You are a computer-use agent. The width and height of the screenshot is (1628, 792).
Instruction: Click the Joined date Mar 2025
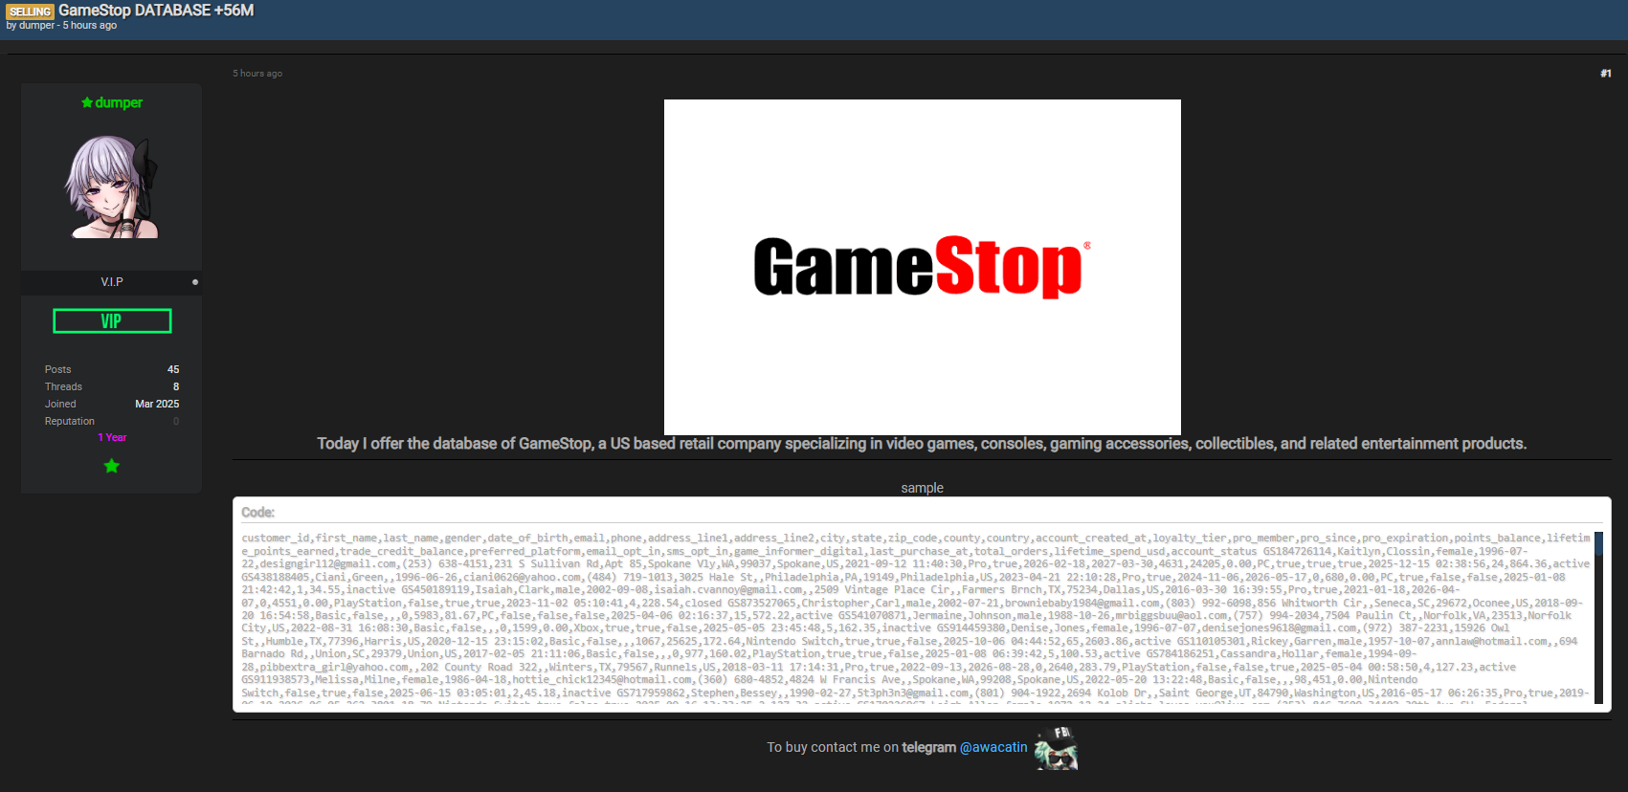point(157,404)
